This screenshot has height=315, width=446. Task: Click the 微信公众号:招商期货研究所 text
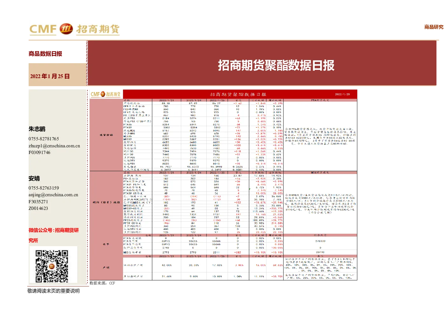[x=54, y=235]
